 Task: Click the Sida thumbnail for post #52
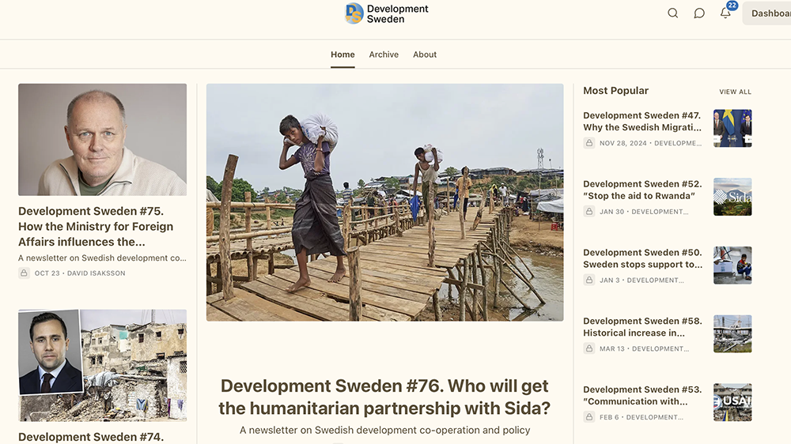click(732, 197)
